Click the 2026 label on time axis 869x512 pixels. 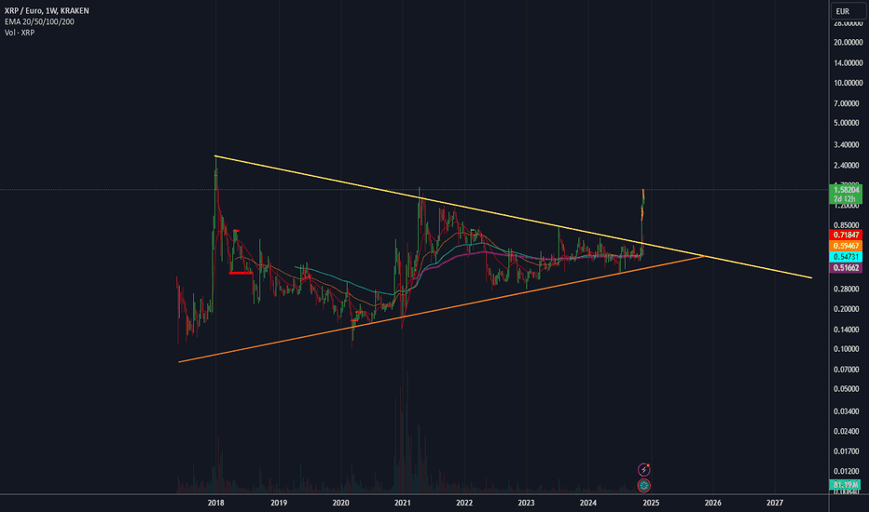pyautogui.click(x=713, y=503)
